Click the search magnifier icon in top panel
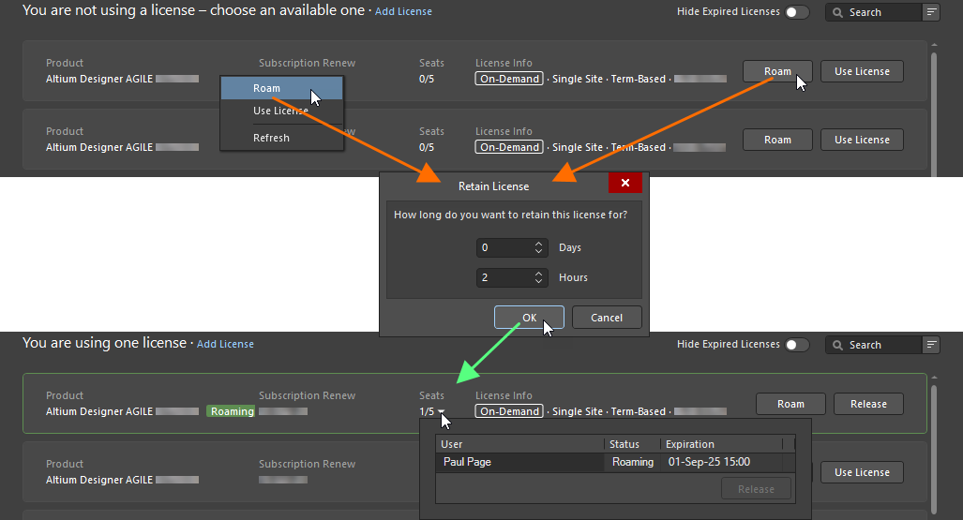The height and width of the screenshot is (520, 963). tap(837, 12)
